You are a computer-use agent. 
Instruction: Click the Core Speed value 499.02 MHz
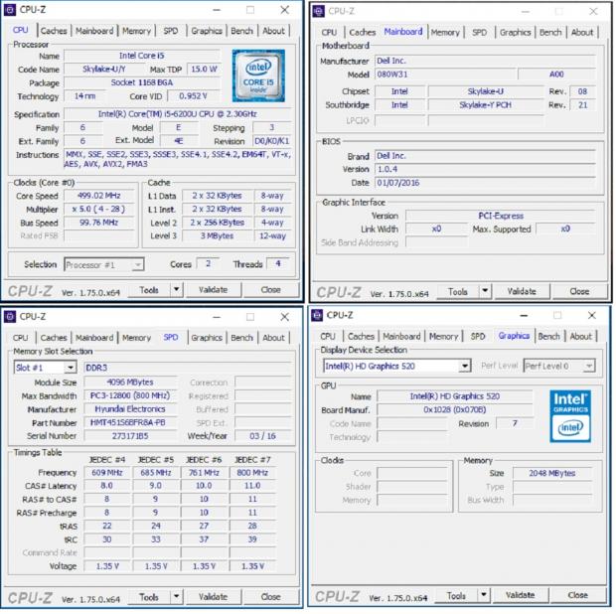pos(99,196)
